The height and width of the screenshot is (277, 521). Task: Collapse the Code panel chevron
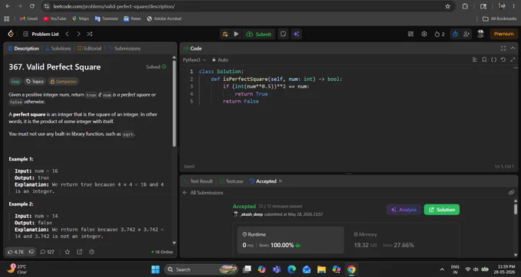click(x=513, y=48)
